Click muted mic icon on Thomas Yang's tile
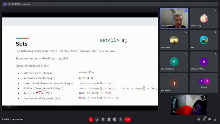This screenshot has height=124, width=220. pyautogui.click(x=216, y=11)
